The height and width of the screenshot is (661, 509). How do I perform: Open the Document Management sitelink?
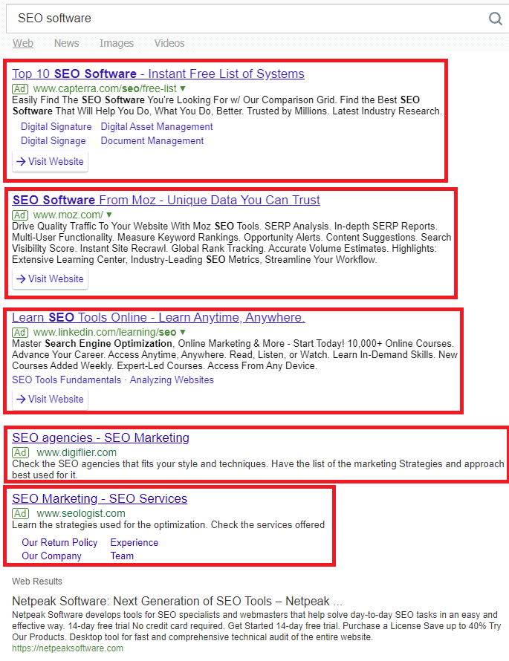coord(152,141)
